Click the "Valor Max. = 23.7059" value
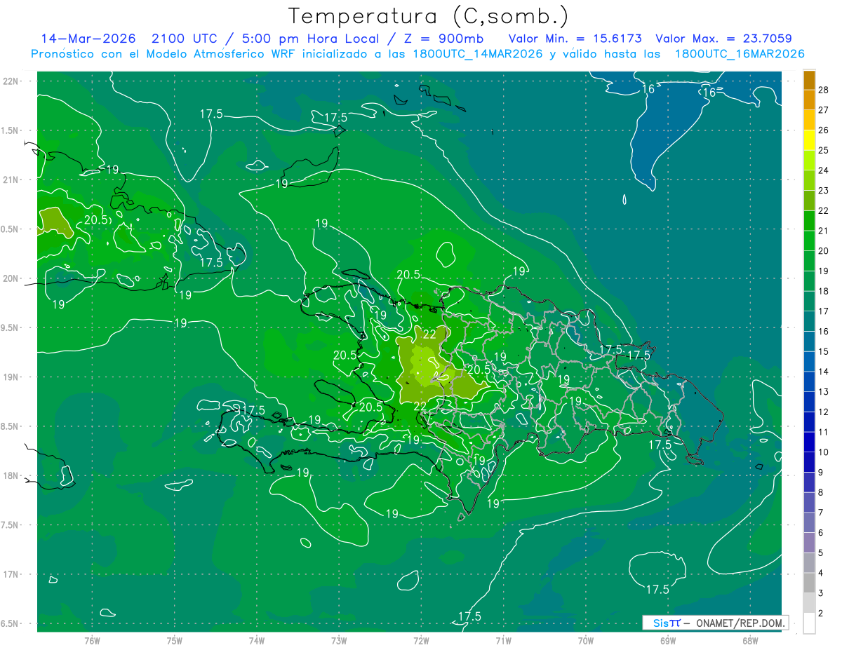Viewport: 842px width, 650px height. 723,39
